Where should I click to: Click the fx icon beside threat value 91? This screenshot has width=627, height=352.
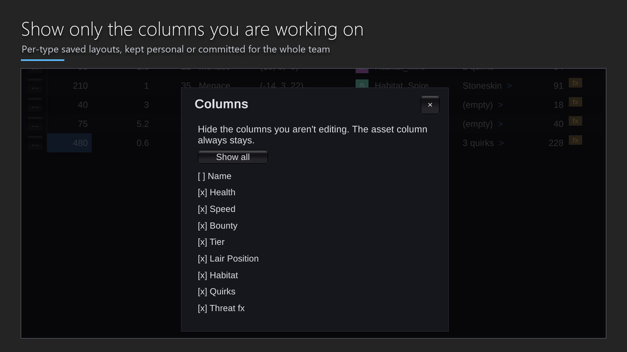pos(575,83)
